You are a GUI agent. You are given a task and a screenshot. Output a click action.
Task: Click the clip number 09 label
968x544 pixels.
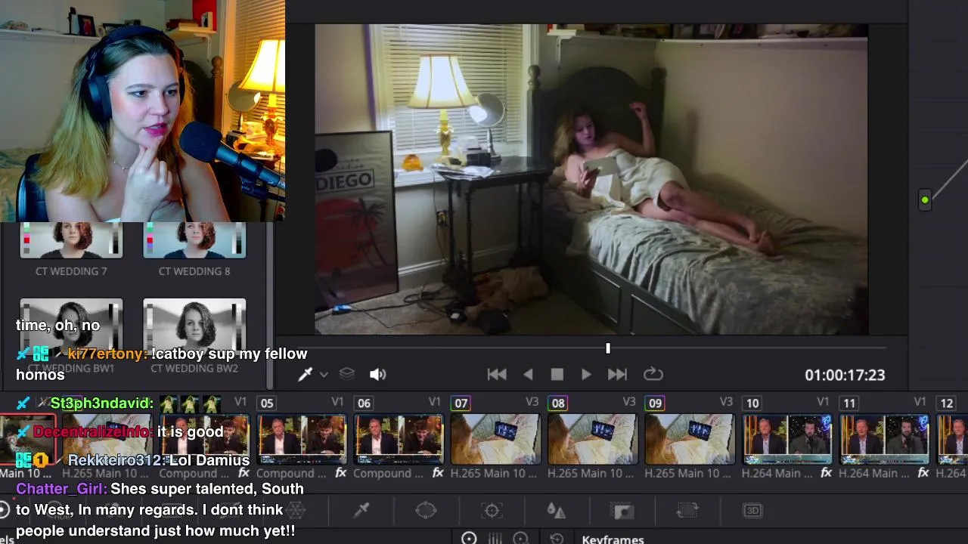(655, 403)
